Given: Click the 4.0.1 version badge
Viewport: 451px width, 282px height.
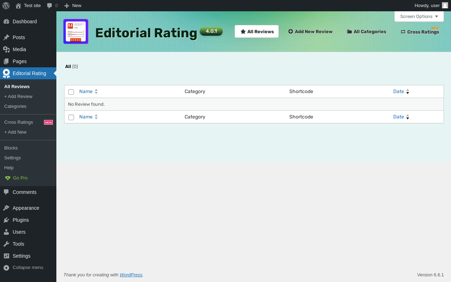Looking at the screenshot, I should (211, 31).
